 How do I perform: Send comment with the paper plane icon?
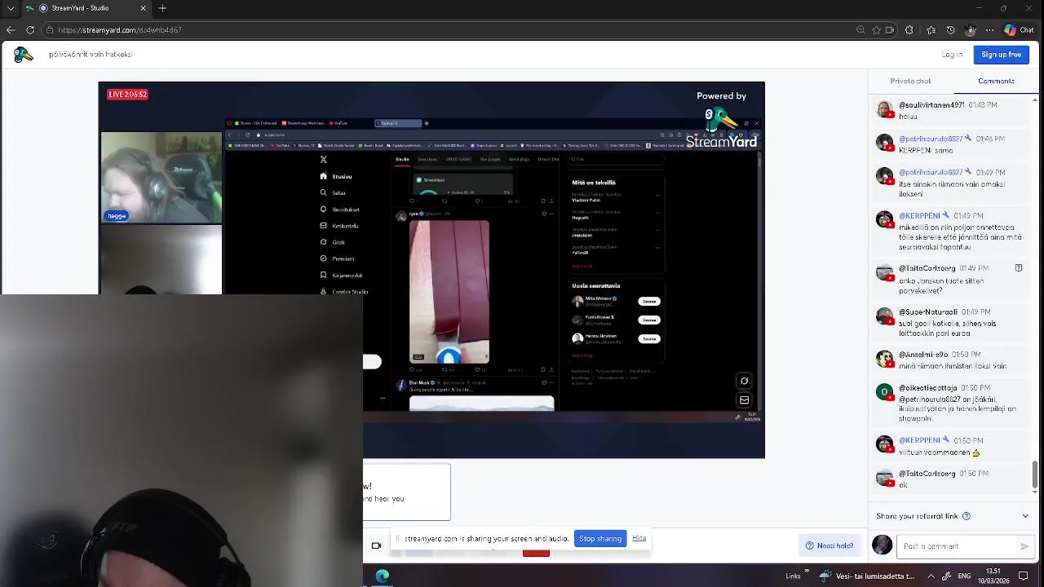coord(1024,546)
